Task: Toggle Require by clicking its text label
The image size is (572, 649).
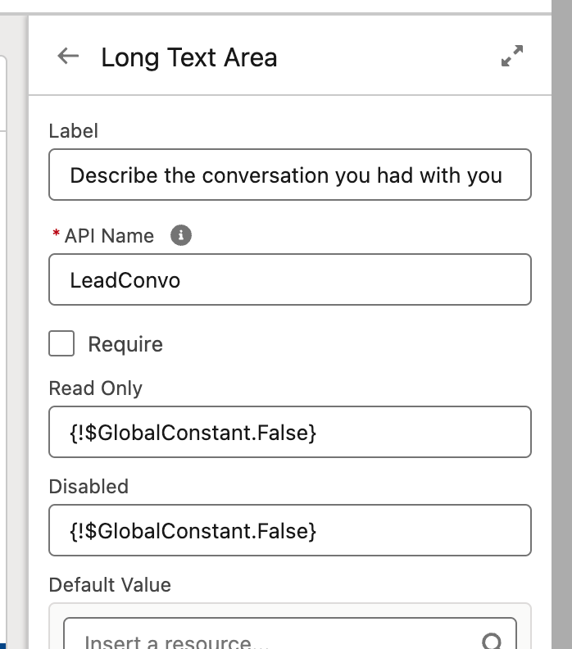Action: 125,344
